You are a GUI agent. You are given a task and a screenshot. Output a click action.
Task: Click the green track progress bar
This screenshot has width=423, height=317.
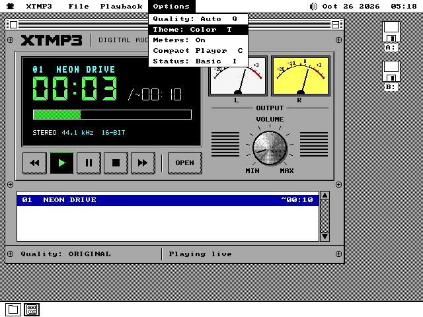click(x=112, y=114)
